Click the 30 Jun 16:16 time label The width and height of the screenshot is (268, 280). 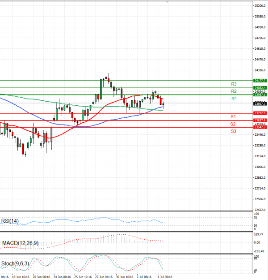(125, 277)
